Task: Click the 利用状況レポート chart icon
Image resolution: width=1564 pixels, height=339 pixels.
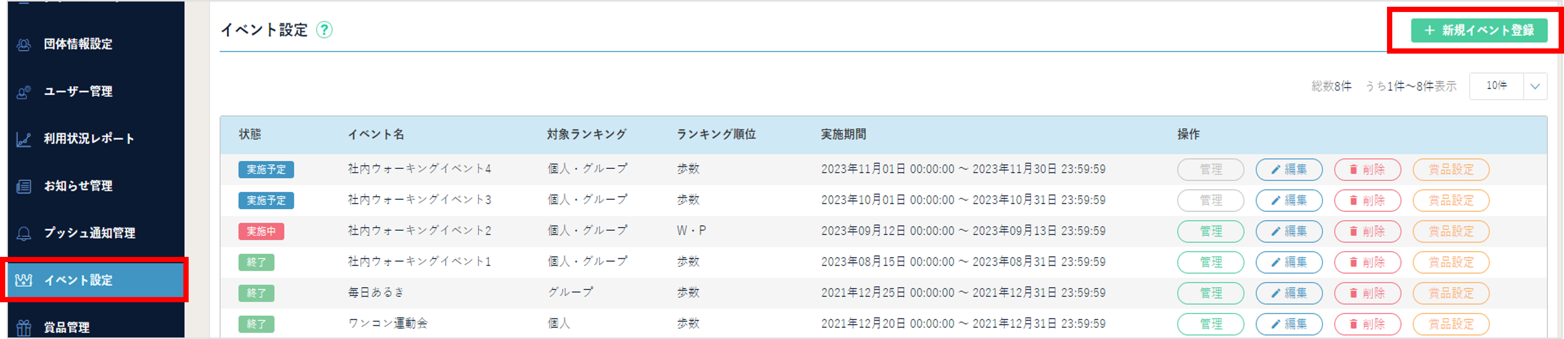Action: (x=24, y=139)
